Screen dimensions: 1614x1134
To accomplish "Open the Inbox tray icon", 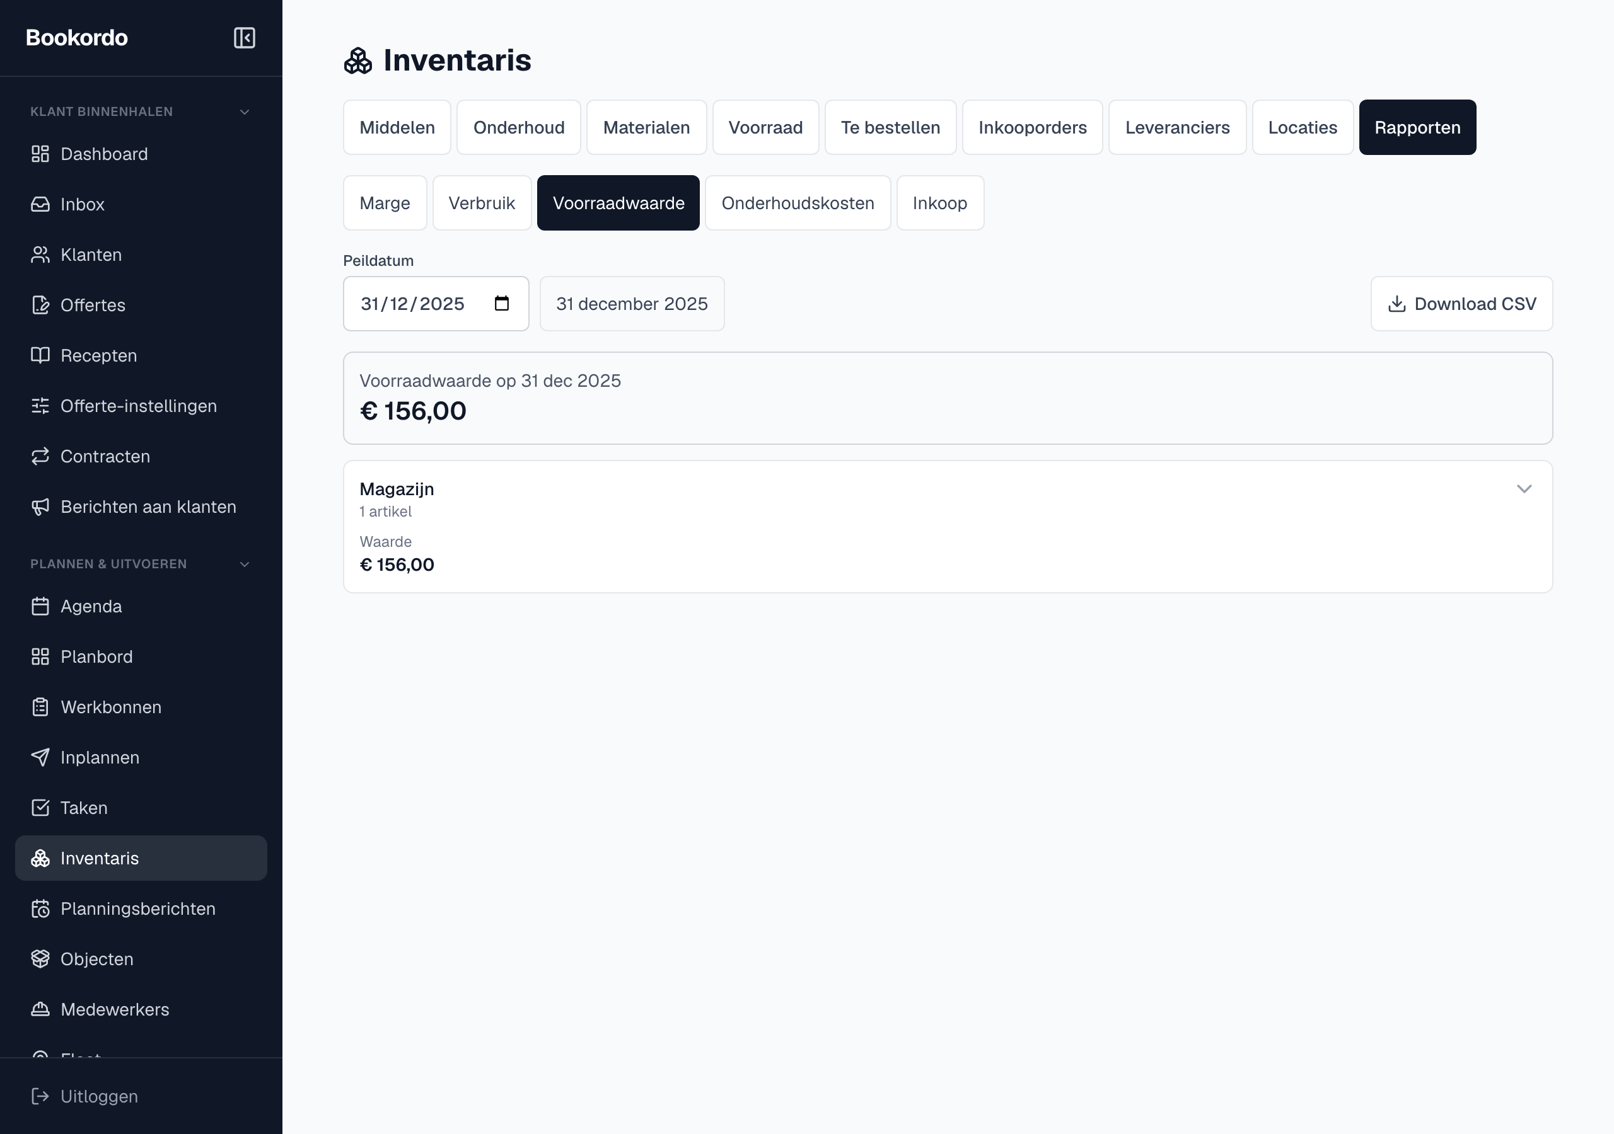I will (x=40, y=205).
